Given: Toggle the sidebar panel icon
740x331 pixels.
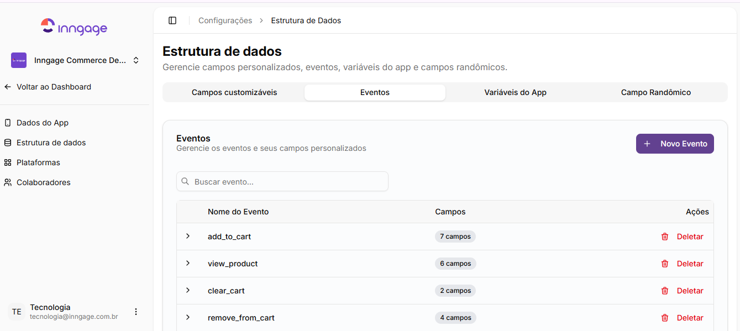Looking at the screenshot, I should tap(172, 20).
